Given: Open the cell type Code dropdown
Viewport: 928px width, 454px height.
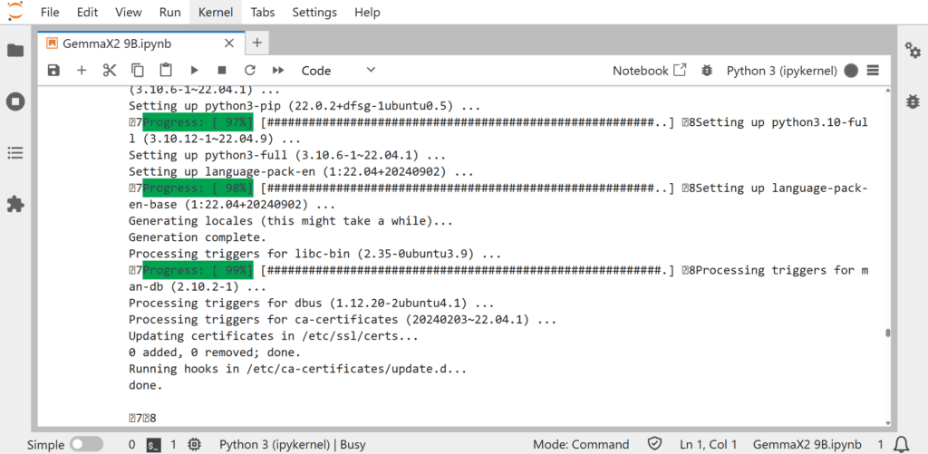Looking at the screenshot, I should point(338,71).
